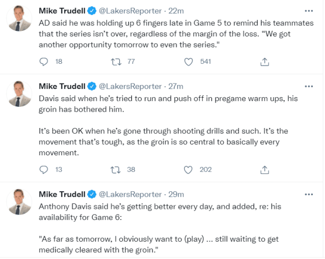Click the Mike Trudell name on the first tweet
Viewport: 325px width, 259px height.
pyautogui.click(x=62, y=11)
